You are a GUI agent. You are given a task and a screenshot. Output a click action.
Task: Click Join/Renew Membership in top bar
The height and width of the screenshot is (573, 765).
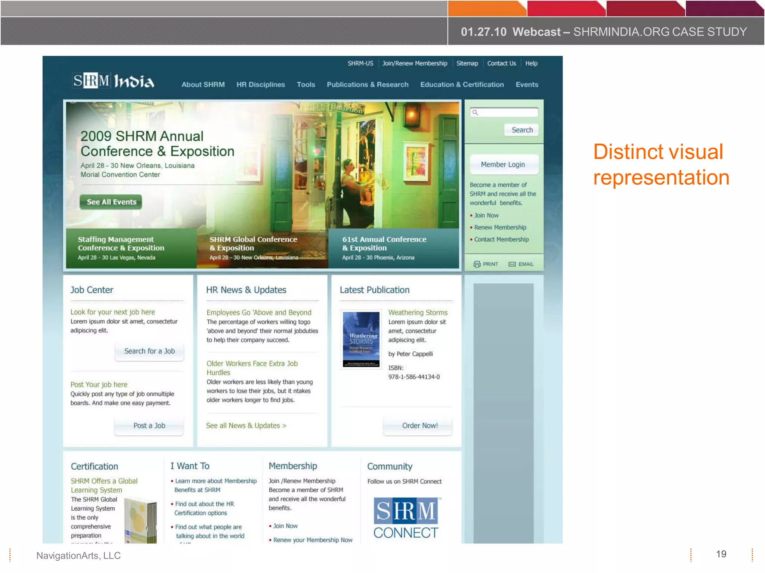click(415, 63)
